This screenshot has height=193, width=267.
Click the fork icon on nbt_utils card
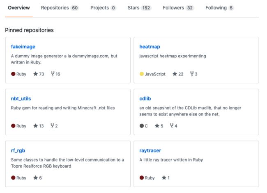click(x=52, y=126)
